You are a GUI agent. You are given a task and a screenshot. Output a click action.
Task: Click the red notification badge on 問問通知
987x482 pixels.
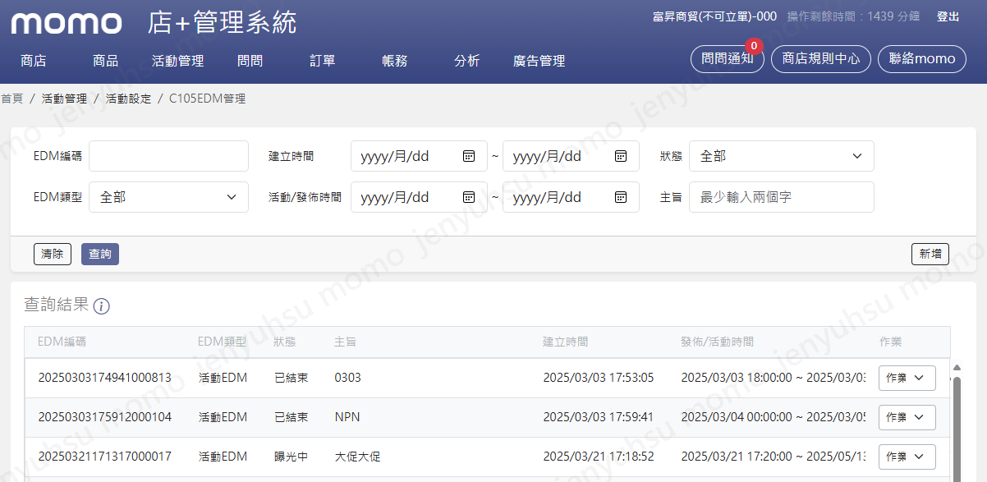[753, 46]
